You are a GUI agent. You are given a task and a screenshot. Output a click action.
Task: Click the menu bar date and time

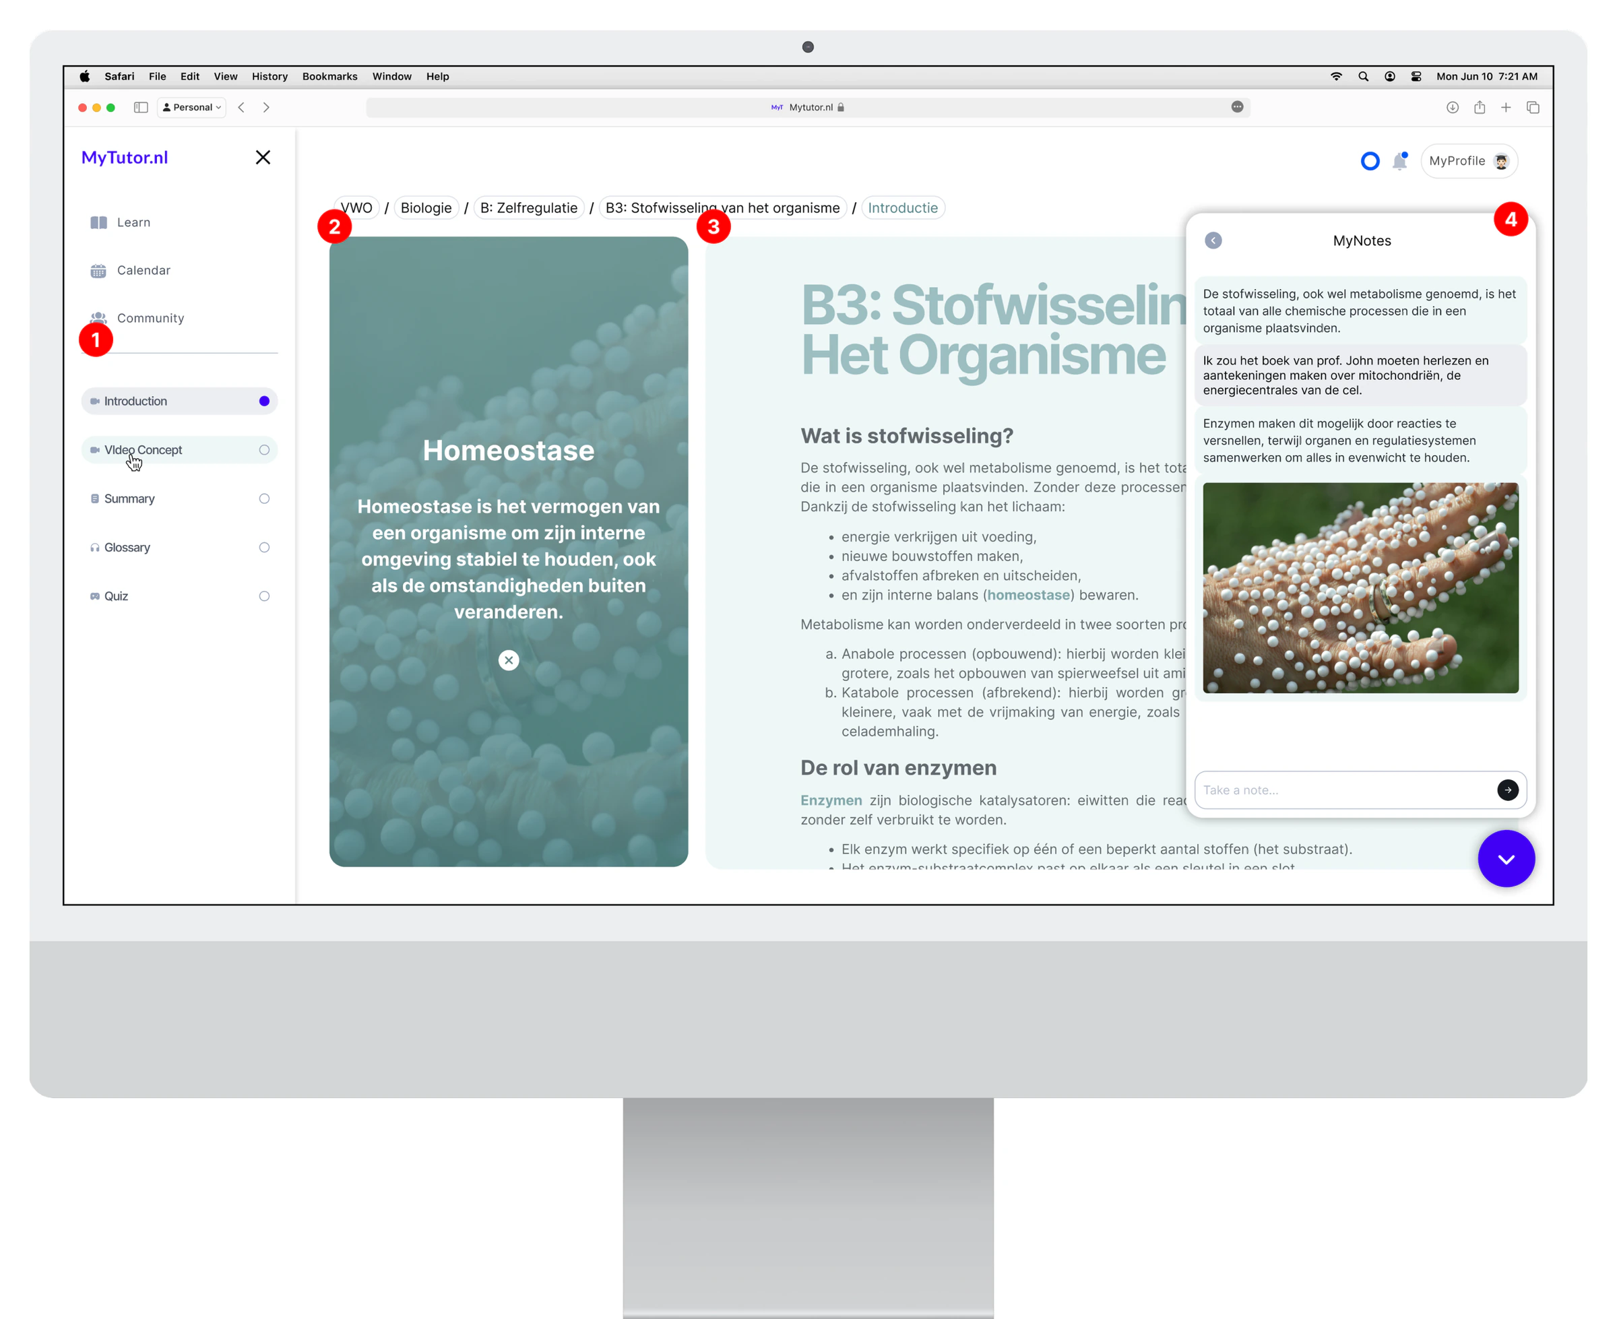coord(1487,77)
